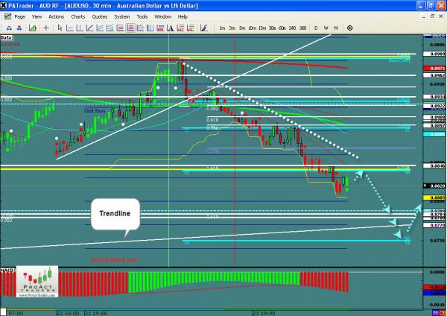447x316 pixels.
Task: Switch chart to 240 minute timeframe
Action: point(291,28)
